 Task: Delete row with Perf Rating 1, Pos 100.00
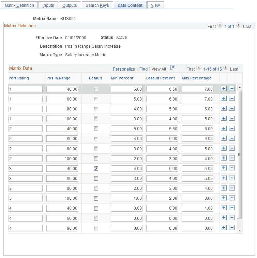232,118
